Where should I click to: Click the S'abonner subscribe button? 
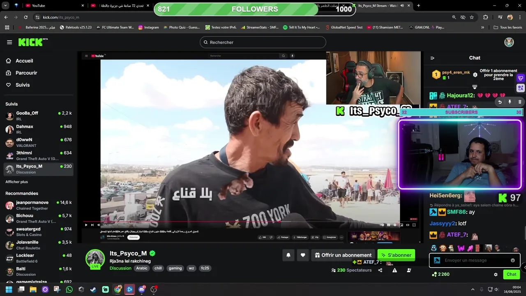(x=396, y=255)
